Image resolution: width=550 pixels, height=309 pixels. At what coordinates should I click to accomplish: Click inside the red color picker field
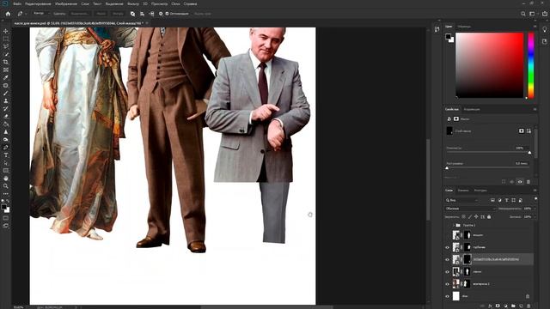[489, 65]
